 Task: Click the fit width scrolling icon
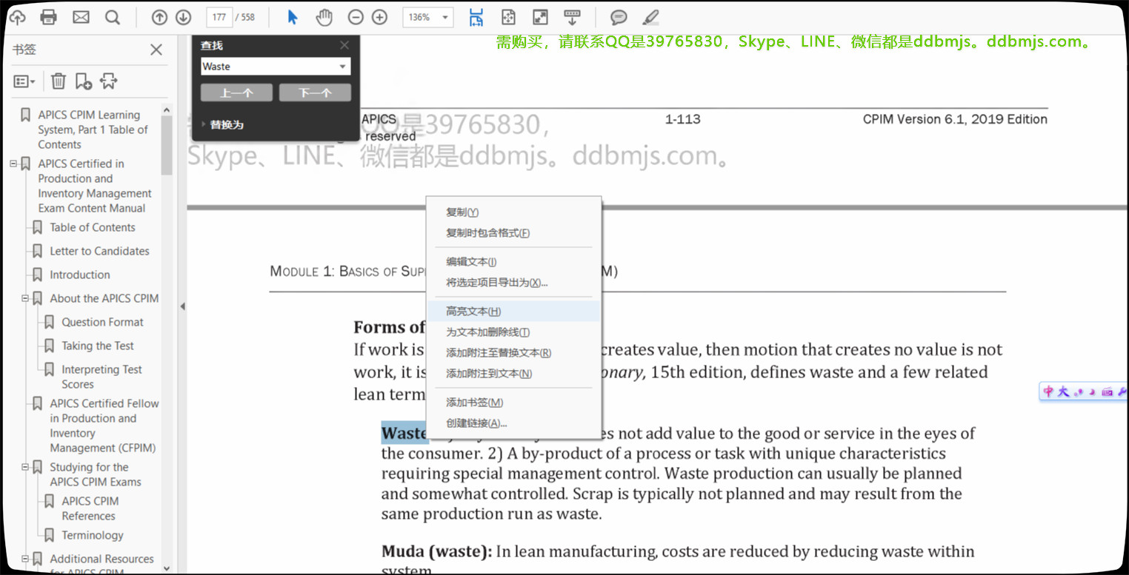point(476,17)
